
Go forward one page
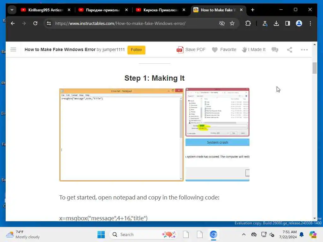pyautogui.click(x=24, y=23)
